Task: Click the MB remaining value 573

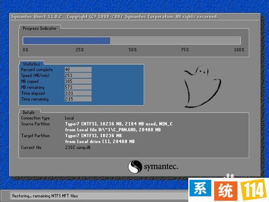Action: click(x=78, y=87)
